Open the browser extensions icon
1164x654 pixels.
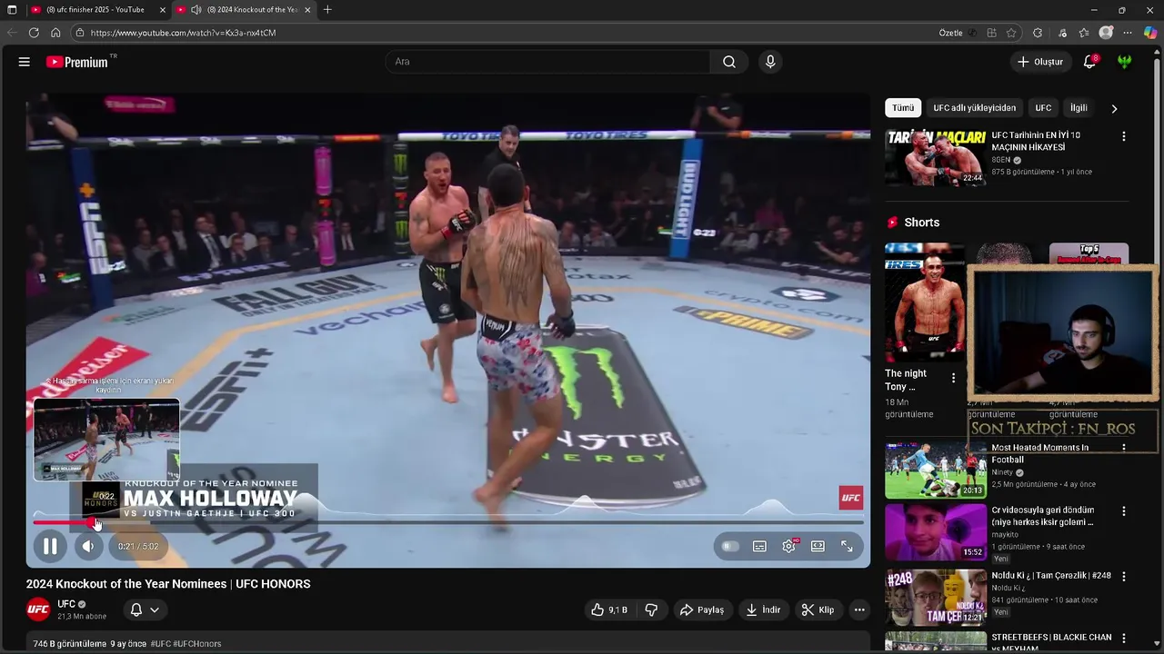(1038, 33)
